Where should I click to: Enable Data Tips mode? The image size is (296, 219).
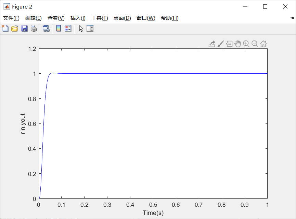click(x=229, y=44)
